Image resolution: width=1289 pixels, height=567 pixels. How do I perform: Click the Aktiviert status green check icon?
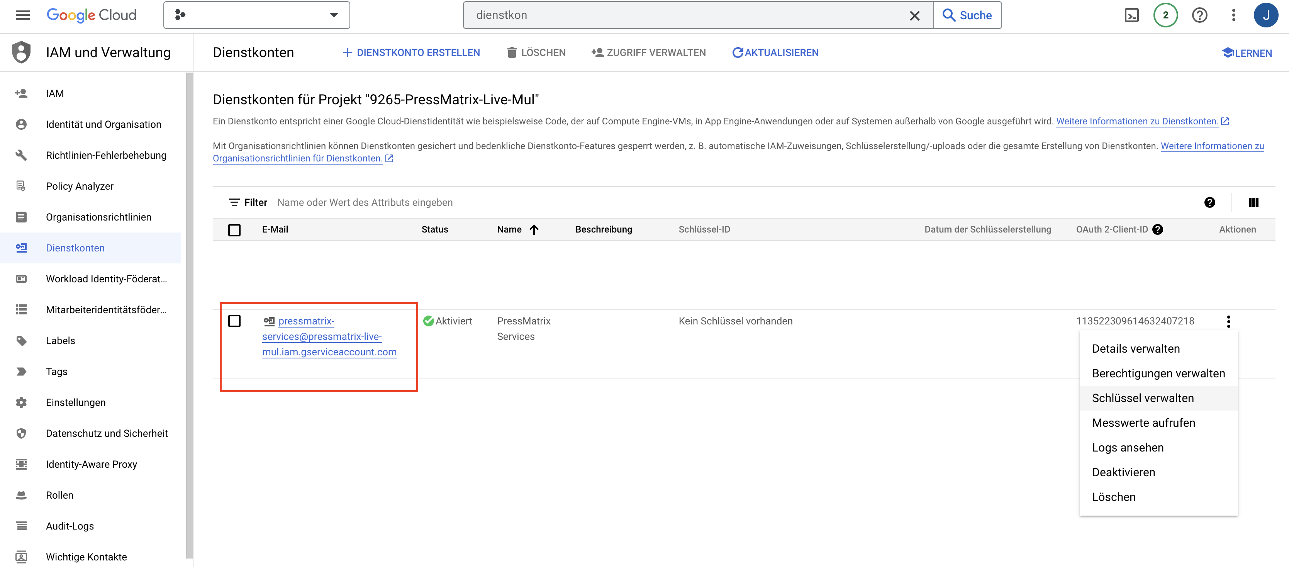point(428,321)
